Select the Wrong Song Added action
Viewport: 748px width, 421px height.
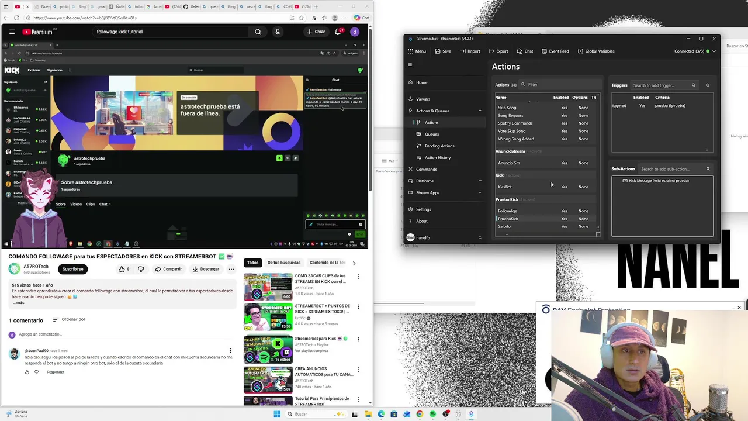pyautogui.click(x=545, y=139)
